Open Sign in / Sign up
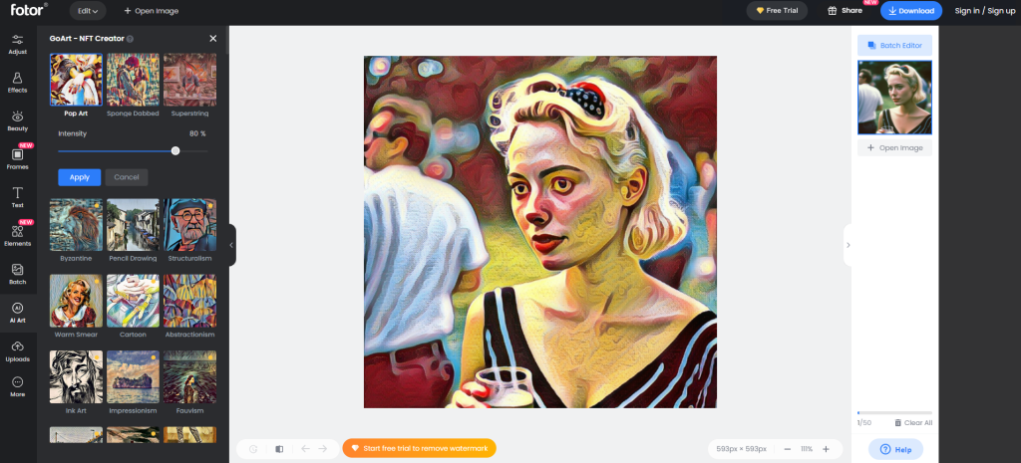 (x=984, y=11)
